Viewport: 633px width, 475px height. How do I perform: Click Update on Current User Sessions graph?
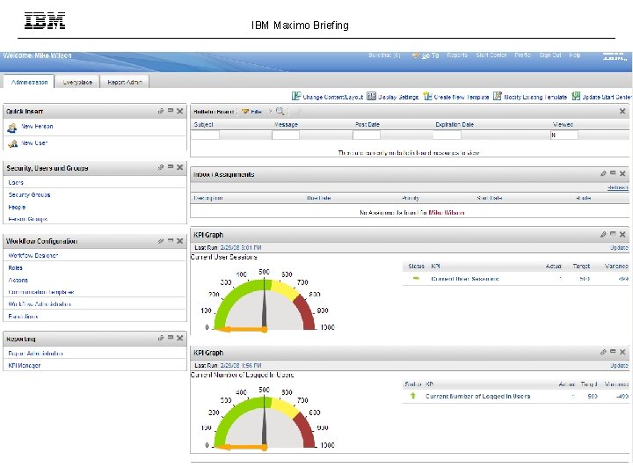619,247
